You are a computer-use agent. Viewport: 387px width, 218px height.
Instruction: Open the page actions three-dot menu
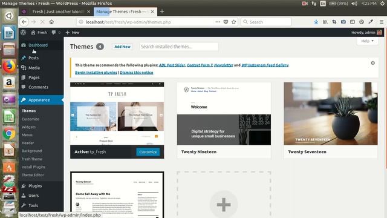pyautogui.click(x=218, y=22)
